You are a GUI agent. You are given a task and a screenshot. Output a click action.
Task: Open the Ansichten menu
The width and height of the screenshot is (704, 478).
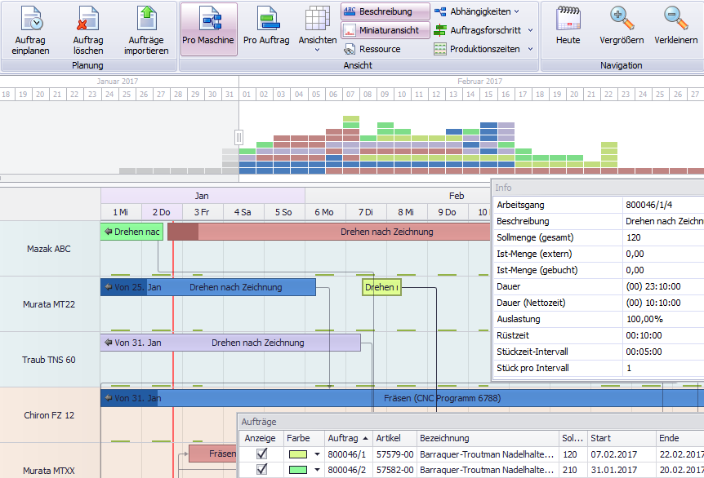tap(317, 29)
